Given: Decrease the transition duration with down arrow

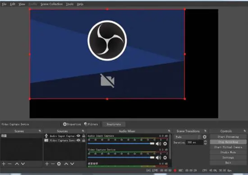Looking at the screenshot, I should [205, 144].
